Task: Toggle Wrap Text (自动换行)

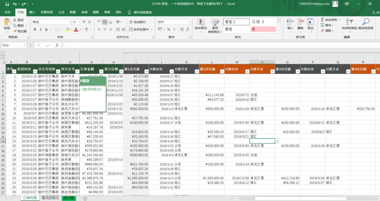Action: (x=138, y=22)
